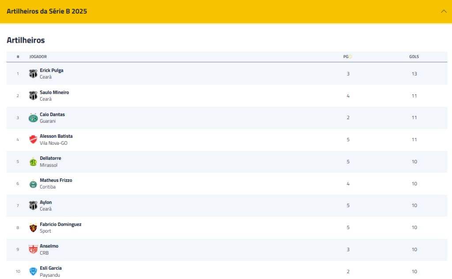Select player name Fabricio Dominguez
Viewport: 452px width, 279px height.
click(x=60, y=224)
